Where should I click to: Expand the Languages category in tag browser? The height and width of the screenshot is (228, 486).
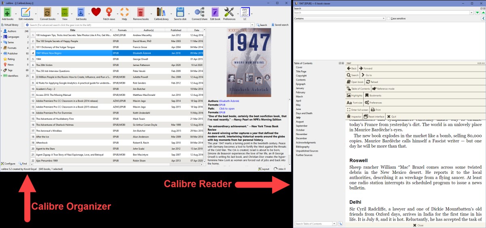(1, 36)
